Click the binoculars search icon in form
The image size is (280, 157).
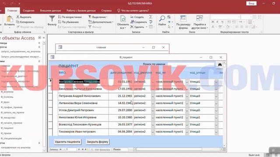220,65
